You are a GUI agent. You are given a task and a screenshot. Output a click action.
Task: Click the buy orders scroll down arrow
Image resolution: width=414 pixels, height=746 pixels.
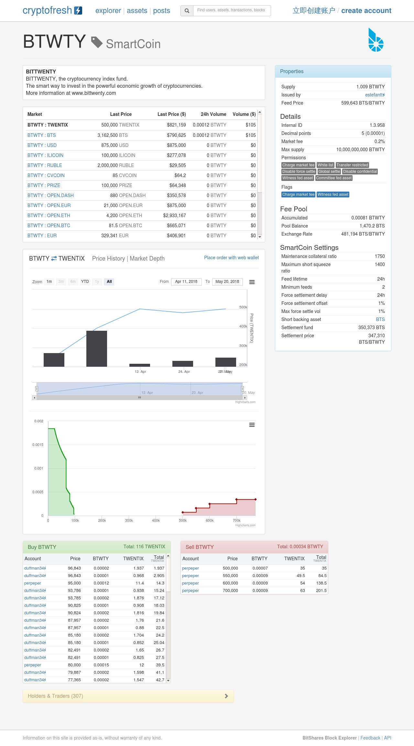168,680
